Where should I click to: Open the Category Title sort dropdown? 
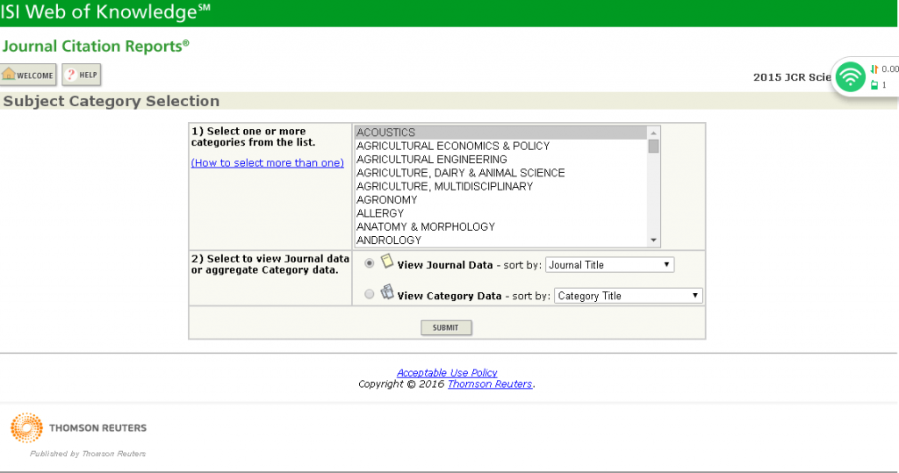point(628,296)
